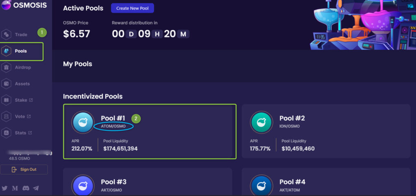Click the Create New Pool button
This screenshot has height=196, width=416.
tap(132, 8)
